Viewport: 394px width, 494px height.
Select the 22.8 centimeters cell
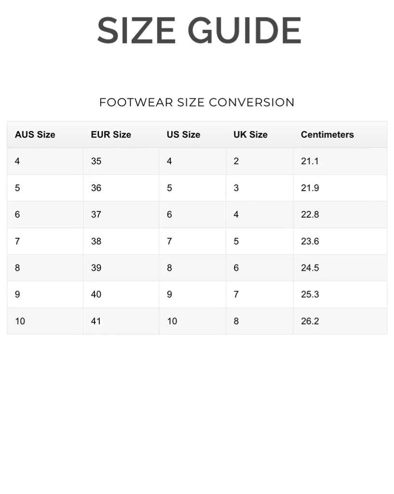[310, 214]
